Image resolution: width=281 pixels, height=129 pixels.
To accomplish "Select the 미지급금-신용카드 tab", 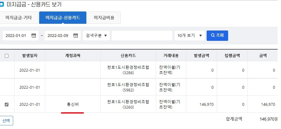I will pyautogui.click(x=63, y=18).
